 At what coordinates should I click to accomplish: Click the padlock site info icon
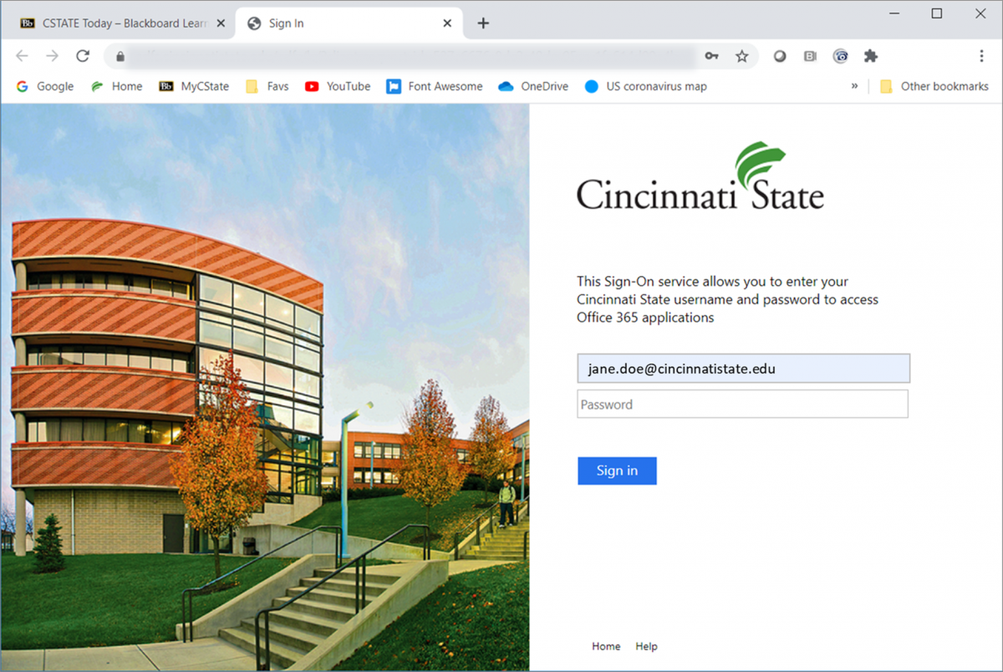pos(120,56)
